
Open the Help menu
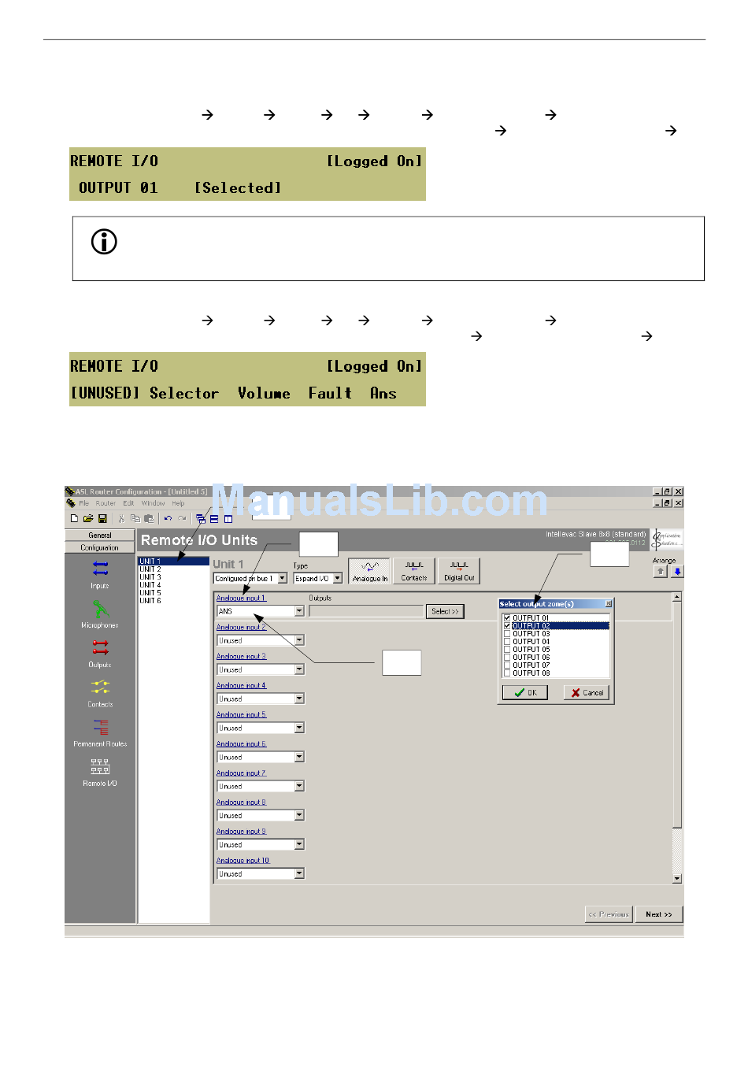(179, 503)
